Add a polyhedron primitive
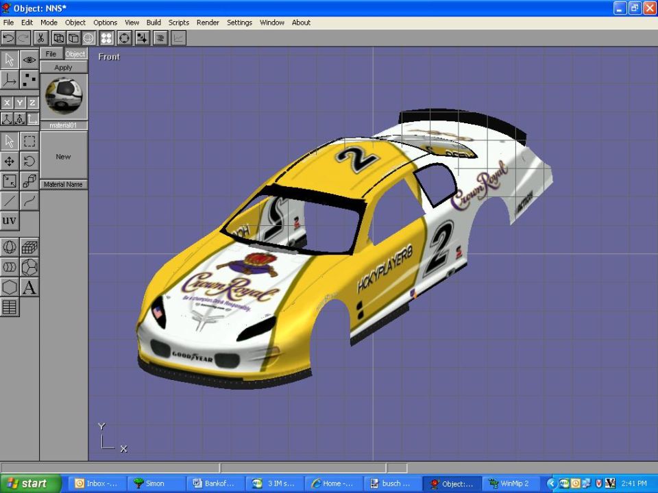Screen dimensions: 658x493 [x=29, y=267]
